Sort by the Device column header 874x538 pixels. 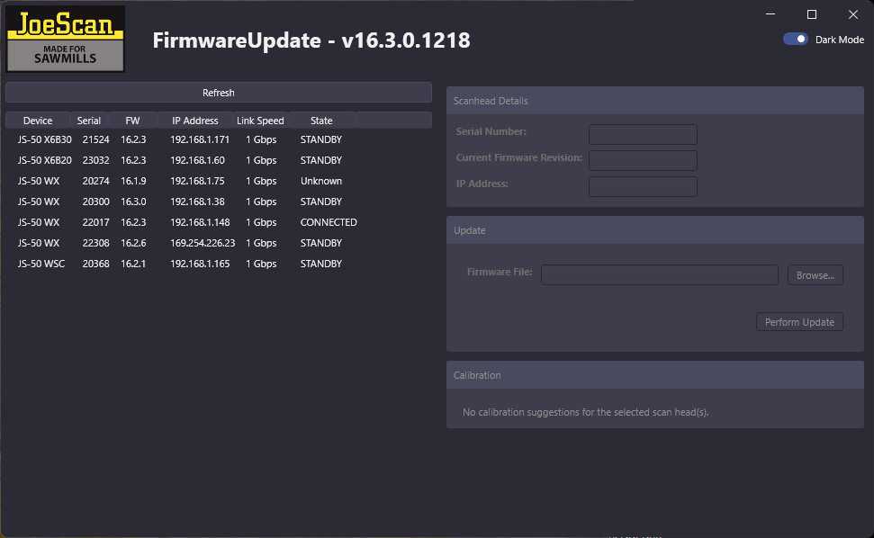[38, 121]
